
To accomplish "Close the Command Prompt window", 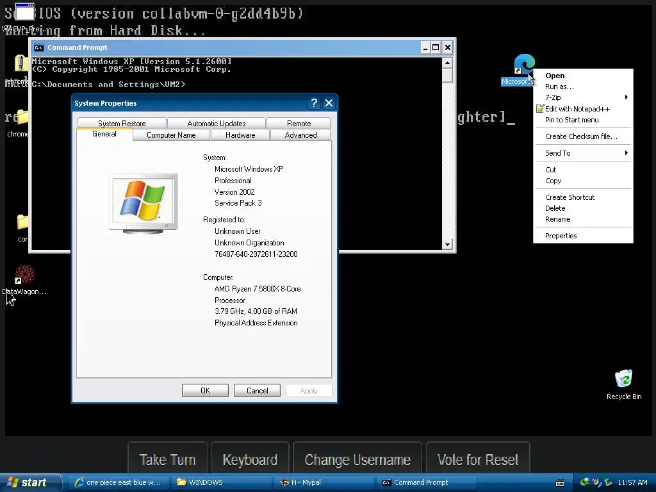I will pyautogui.click(x=448, y=47).
